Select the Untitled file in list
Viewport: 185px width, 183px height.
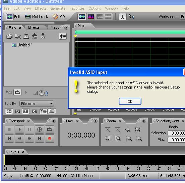point(22,45)
